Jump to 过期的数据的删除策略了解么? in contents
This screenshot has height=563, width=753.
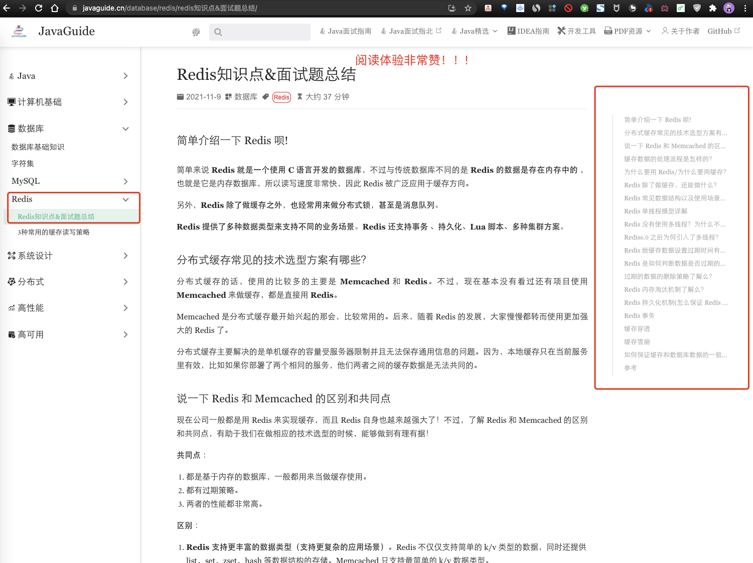(x=668, y=276)
